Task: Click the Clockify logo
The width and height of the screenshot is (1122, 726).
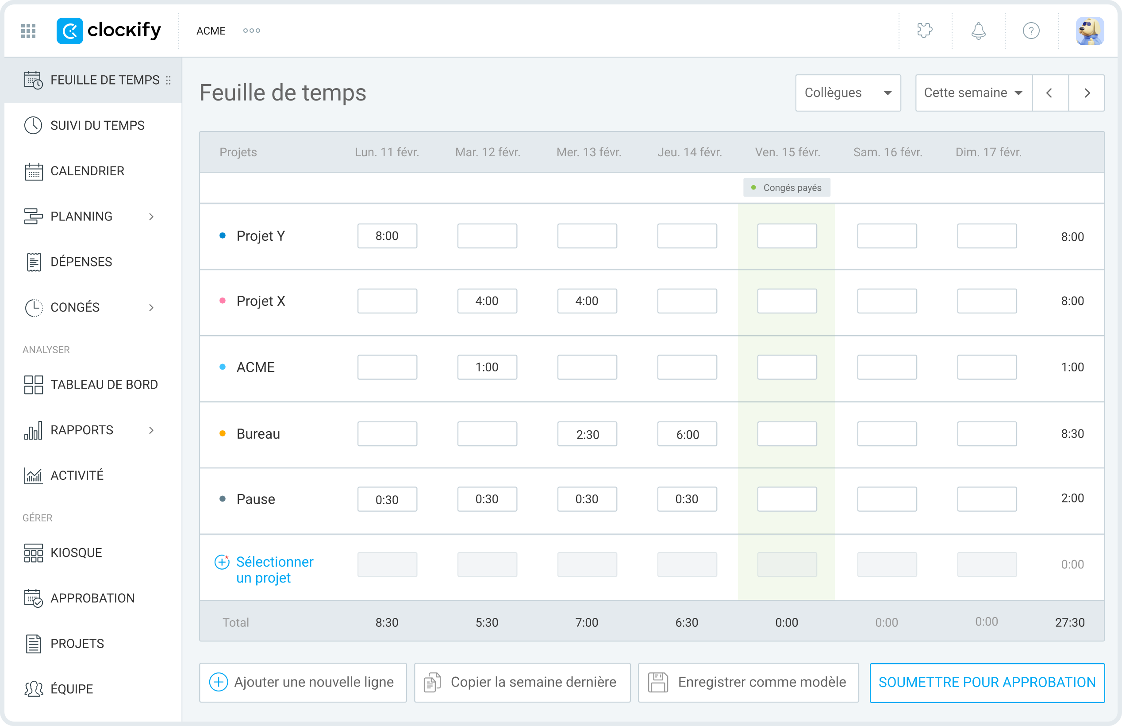Action: pos(109,30)
